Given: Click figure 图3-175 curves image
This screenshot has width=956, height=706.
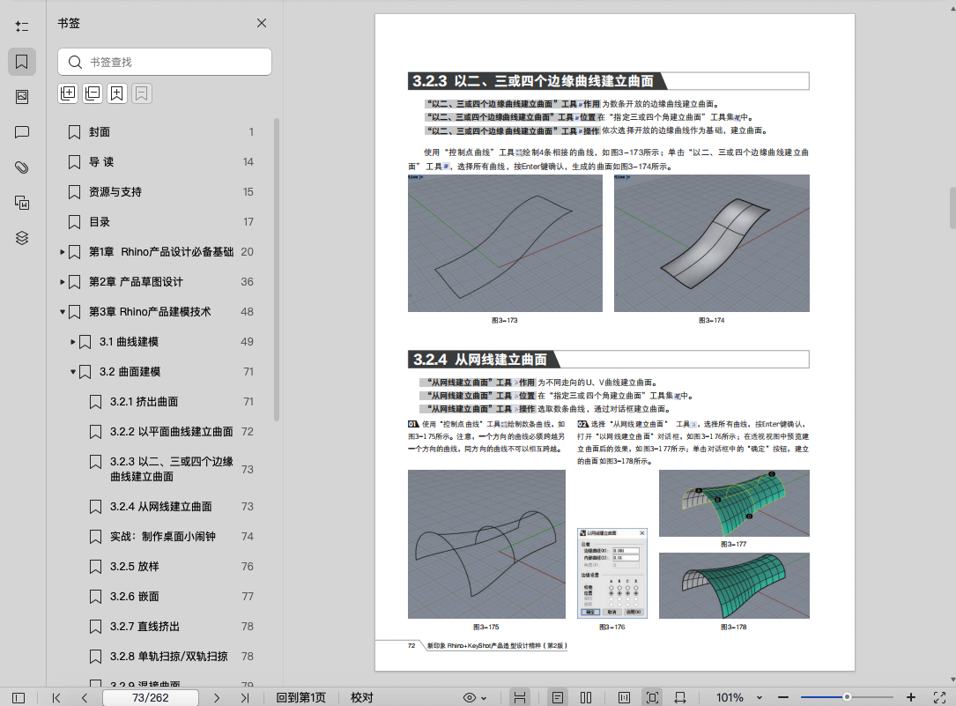Looking at the screenshot, I should (x=486, y=544).
